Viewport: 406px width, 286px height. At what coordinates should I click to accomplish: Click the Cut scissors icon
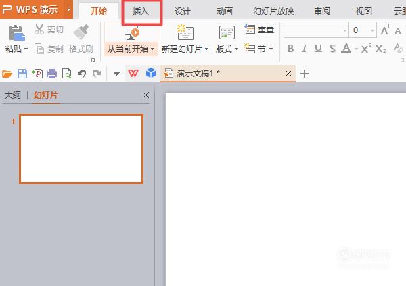point(39,30)
